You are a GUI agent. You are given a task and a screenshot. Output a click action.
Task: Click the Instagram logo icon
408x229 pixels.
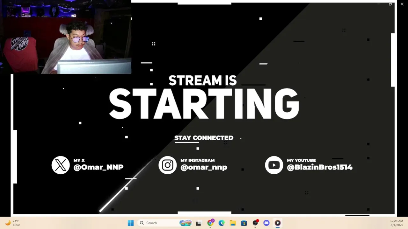point(168,165)
